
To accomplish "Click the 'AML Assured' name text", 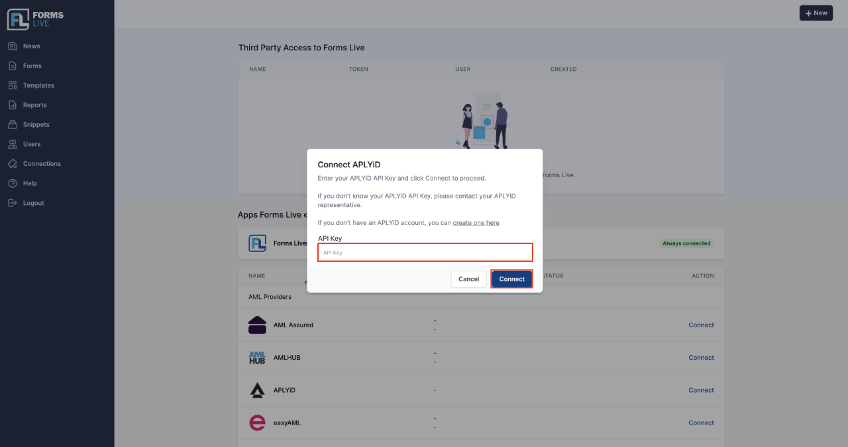I will [293, 325].
